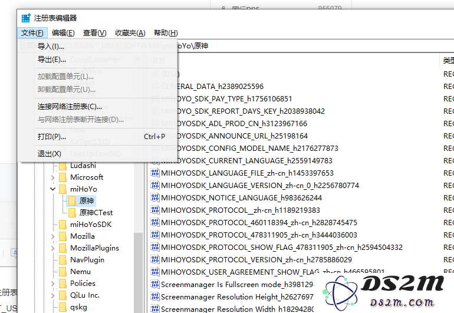The height and width of the screenshot is (313, 454).
Task: Select the 原神CTest folder icon
Action: pos(72,213)
